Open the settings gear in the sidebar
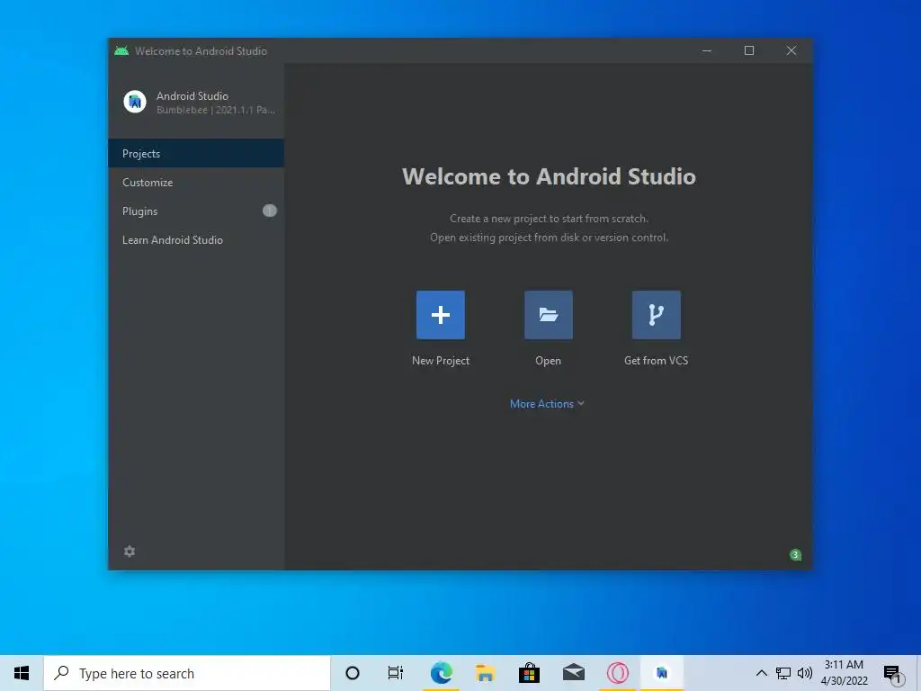 point(130,552)
